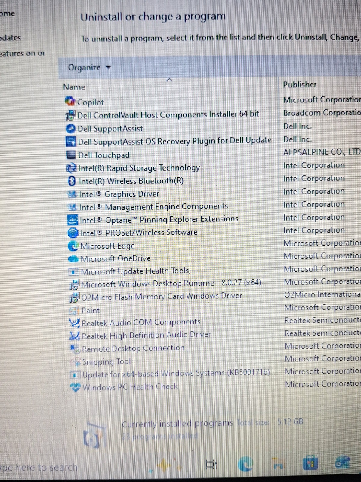Click the O2Micro Flash Memory Card driver icon
Viewport: 361px width, 482px height.
click(x=75, y=297)
